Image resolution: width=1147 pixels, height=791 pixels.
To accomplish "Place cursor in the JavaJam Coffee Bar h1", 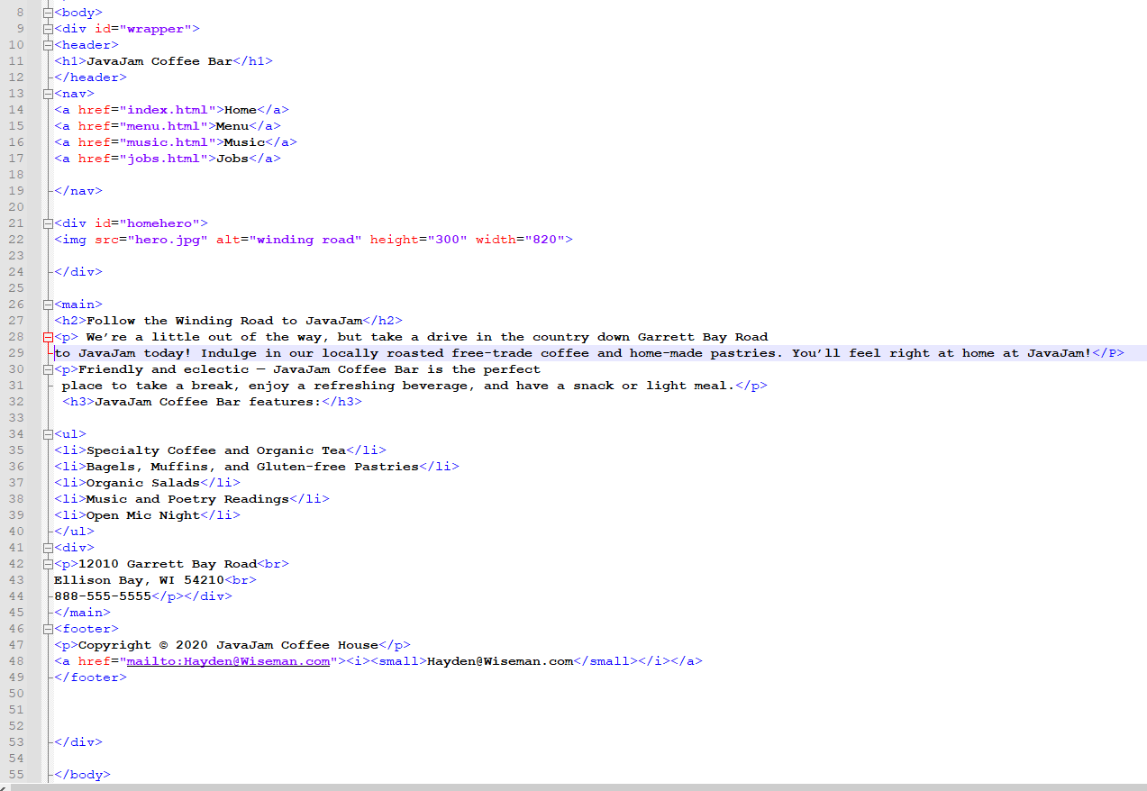I will click(162, 60).
